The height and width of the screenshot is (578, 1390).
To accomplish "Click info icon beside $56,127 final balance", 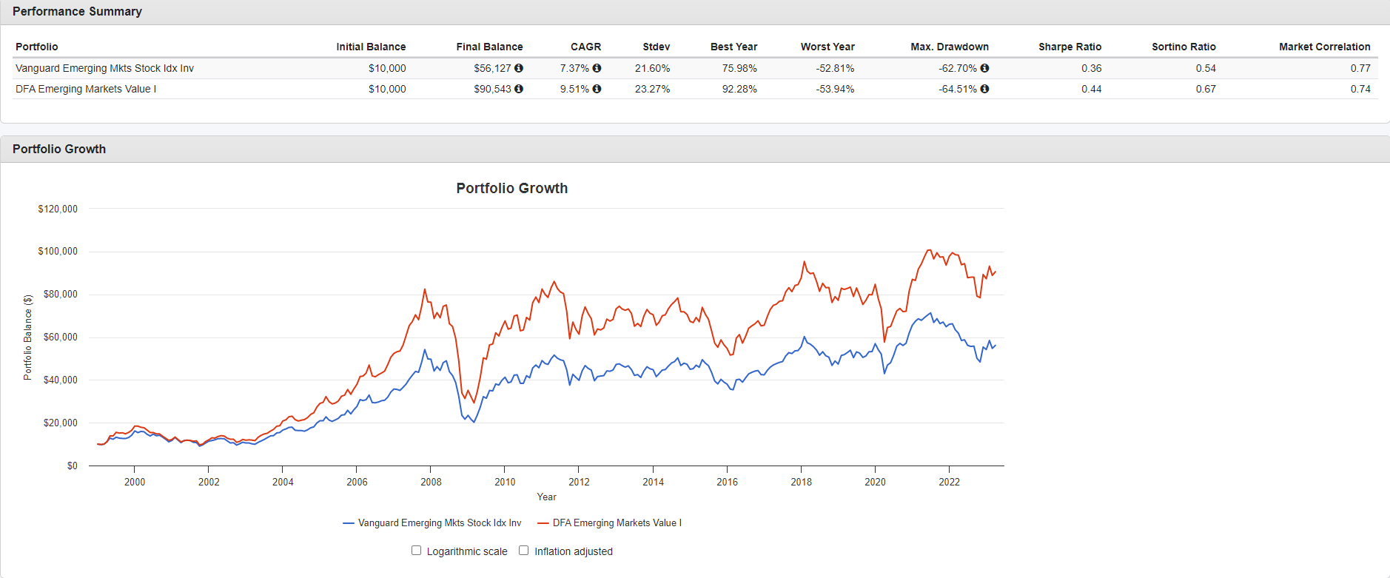I will coord(519,68).
